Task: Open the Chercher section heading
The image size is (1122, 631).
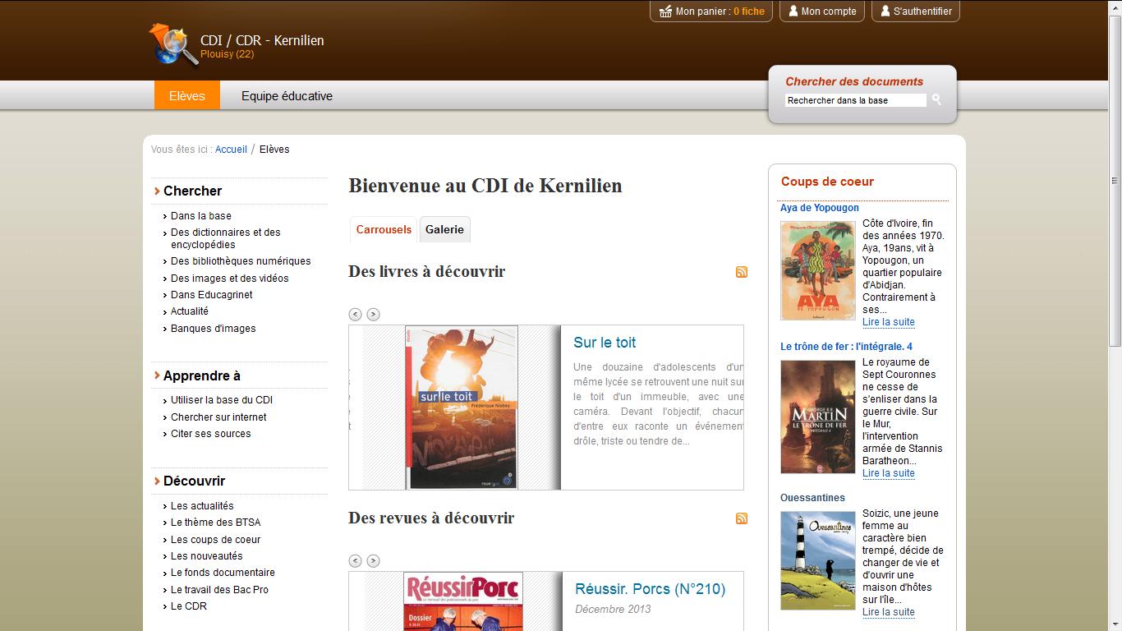Action: 192,191
